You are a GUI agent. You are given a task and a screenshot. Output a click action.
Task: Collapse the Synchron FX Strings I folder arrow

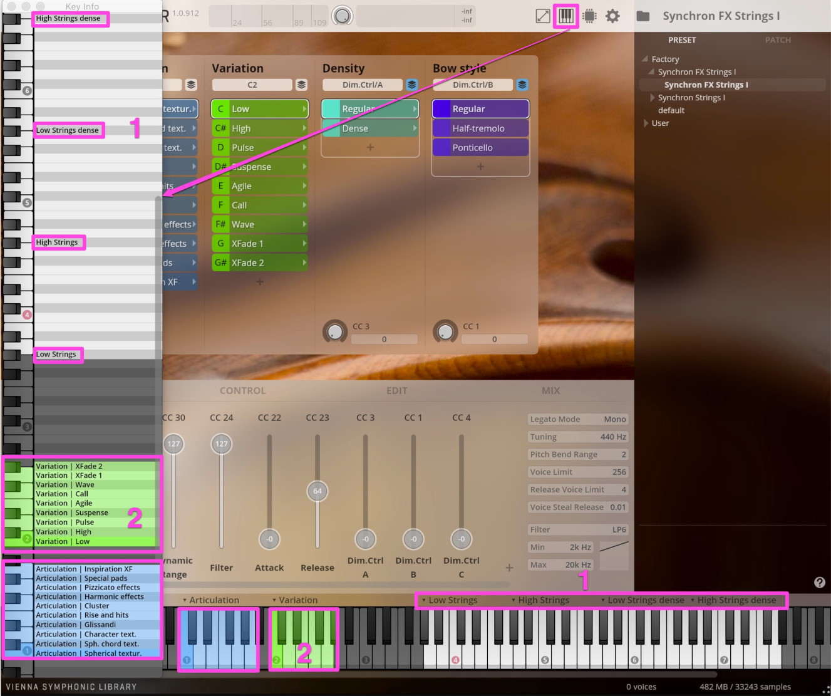pyautogui.click(x=651, y=72)
